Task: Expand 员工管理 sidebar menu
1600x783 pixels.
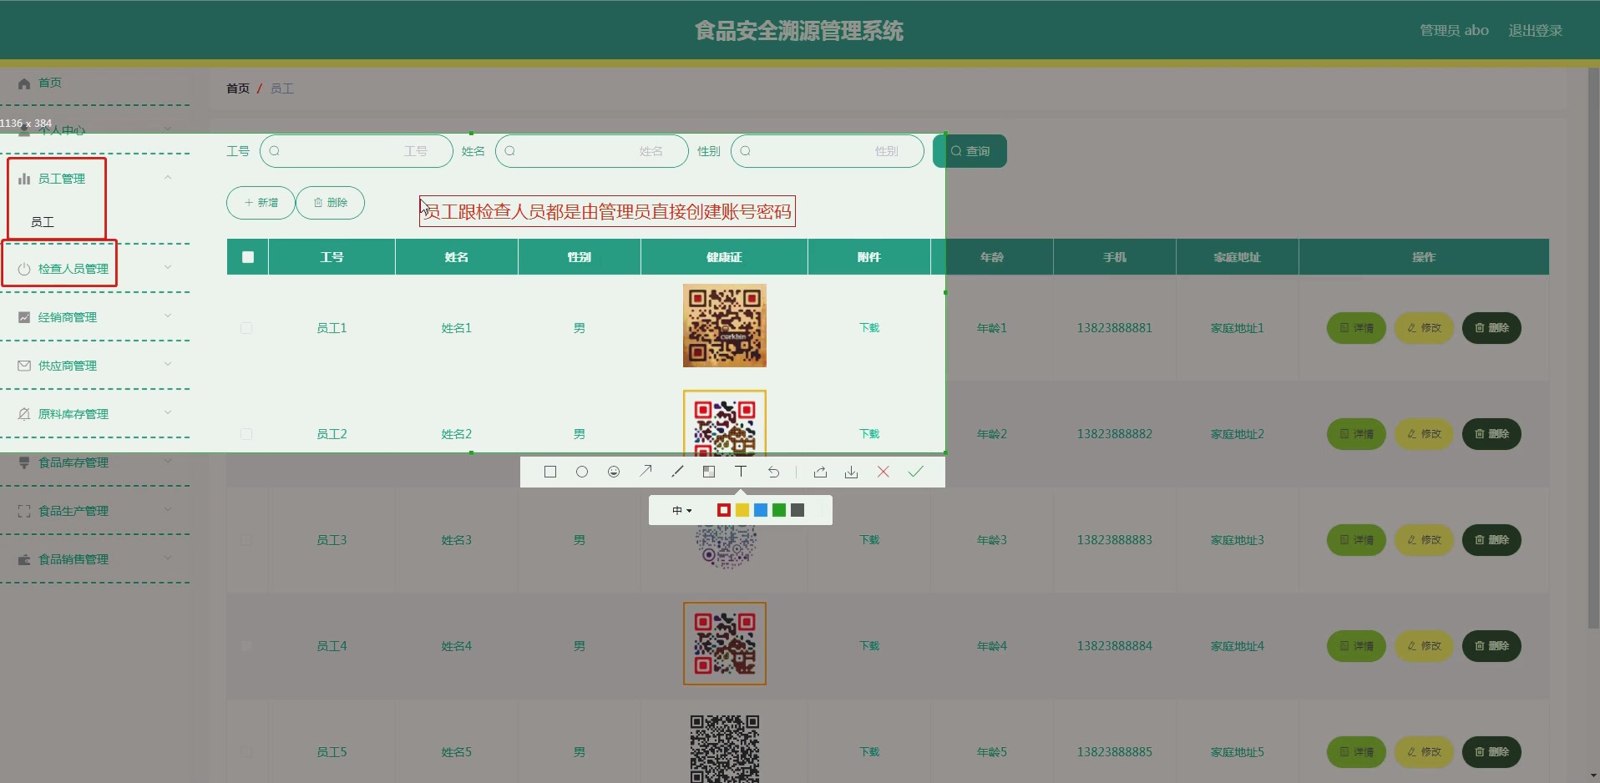Action: (95, 179)
